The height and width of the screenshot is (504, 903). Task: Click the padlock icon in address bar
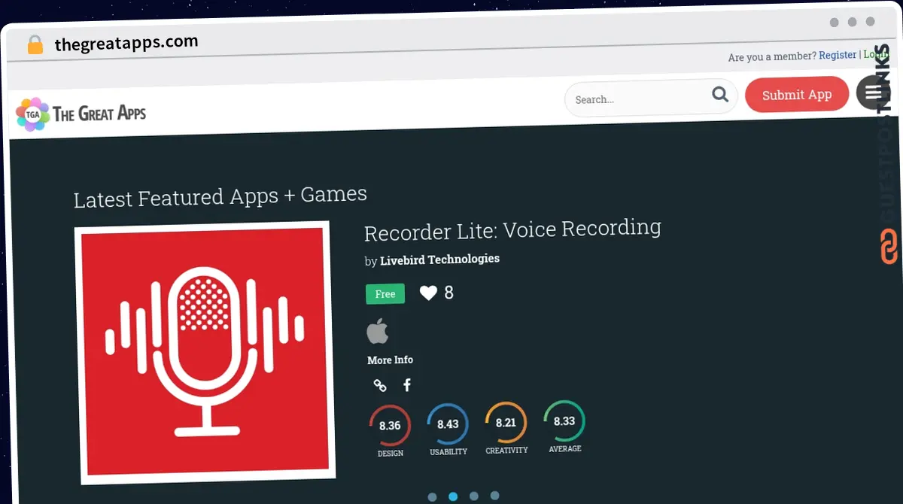pyautogui.click(x=35, y=44)
